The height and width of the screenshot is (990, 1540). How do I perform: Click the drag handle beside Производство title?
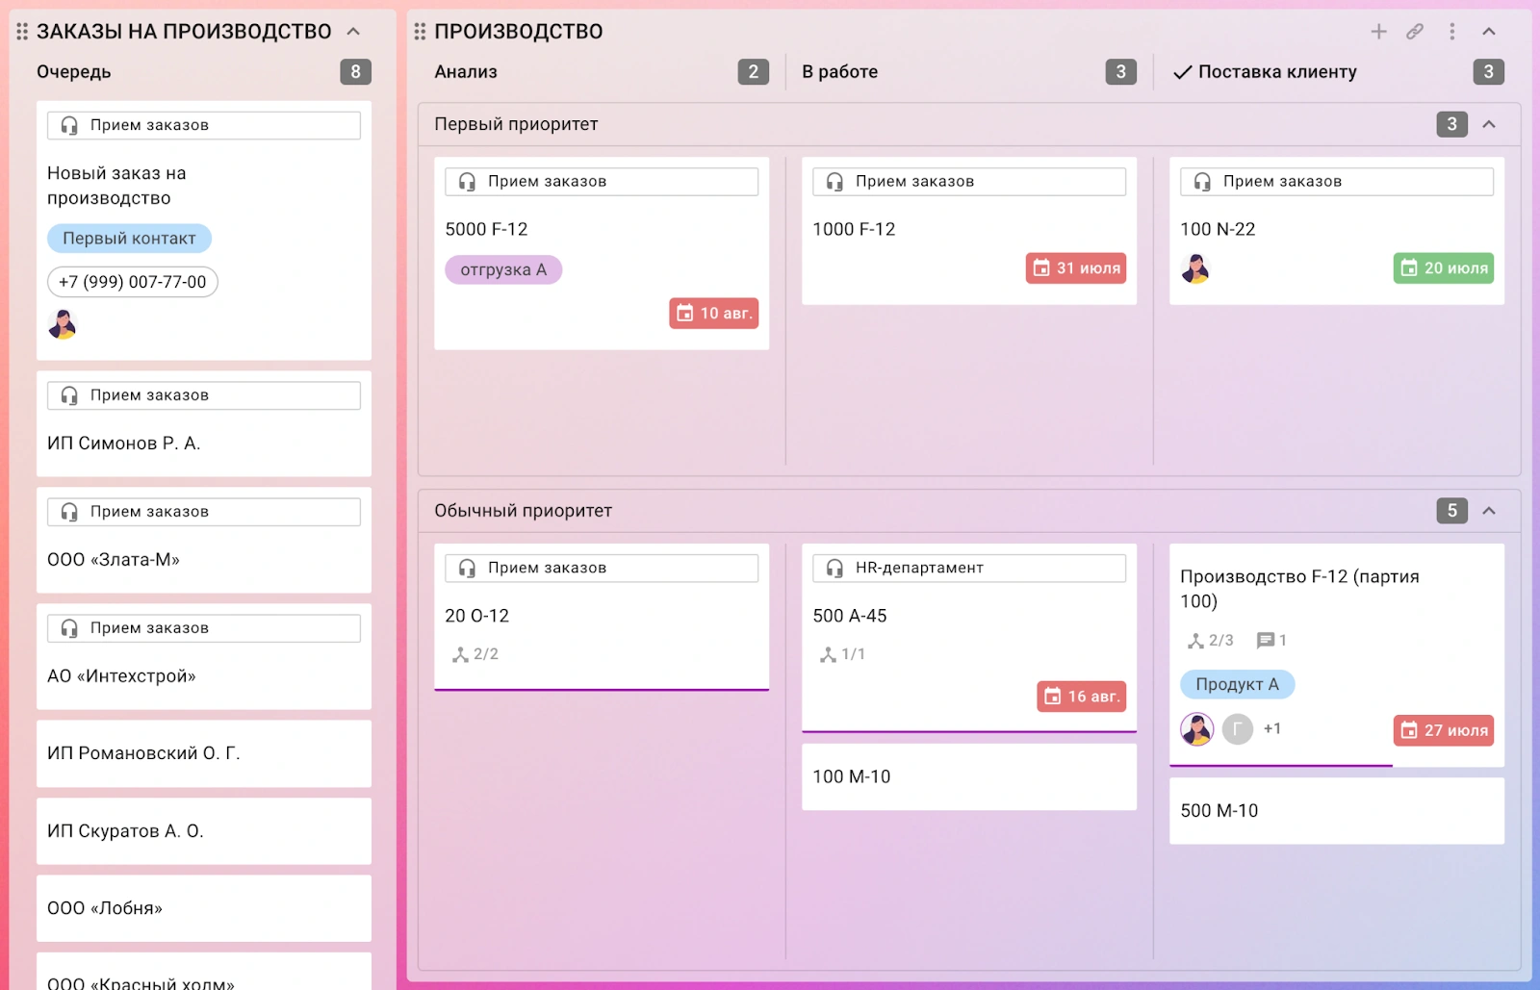pyautogui.click(x=420, y=32)
